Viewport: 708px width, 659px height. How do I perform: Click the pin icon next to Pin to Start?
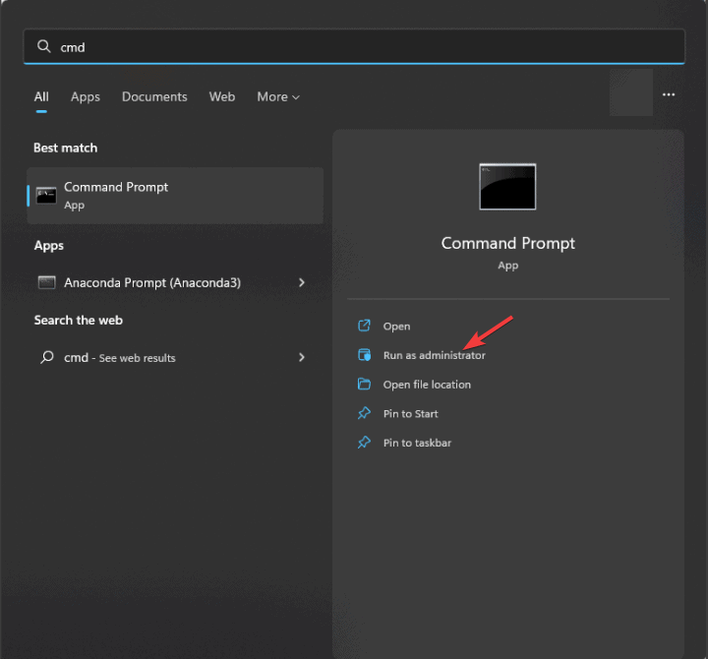(364, 414)
